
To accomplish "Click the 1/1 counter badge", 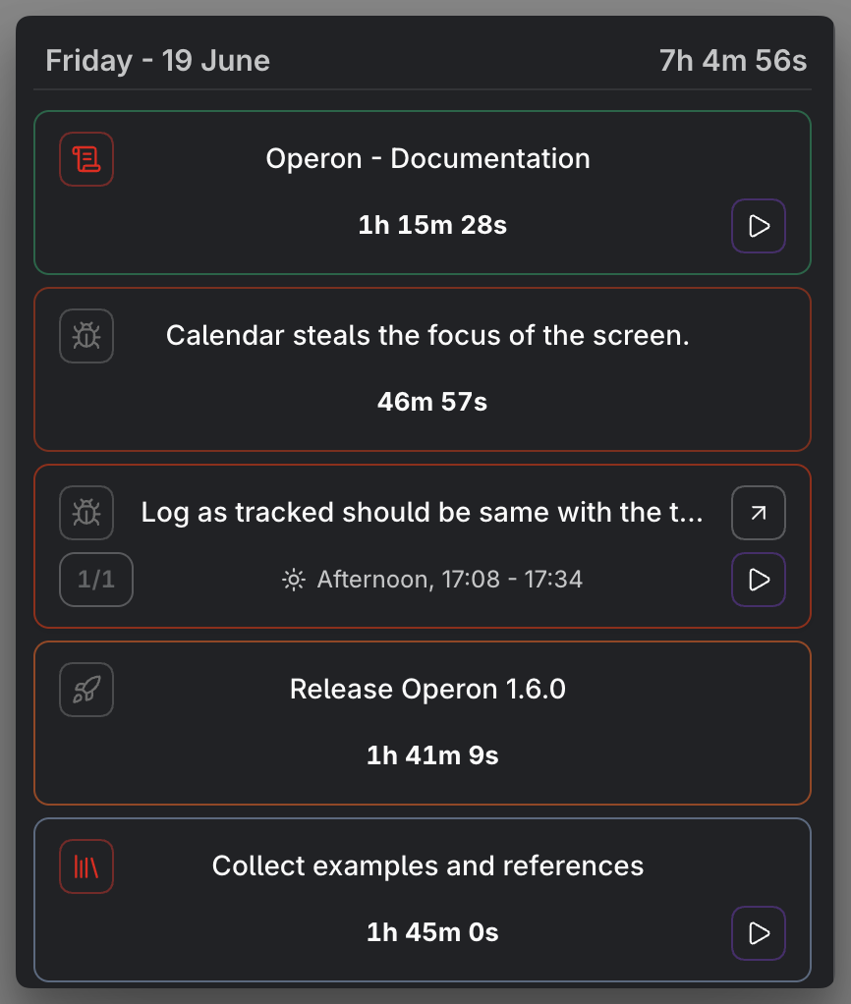I will click(96, 580).
